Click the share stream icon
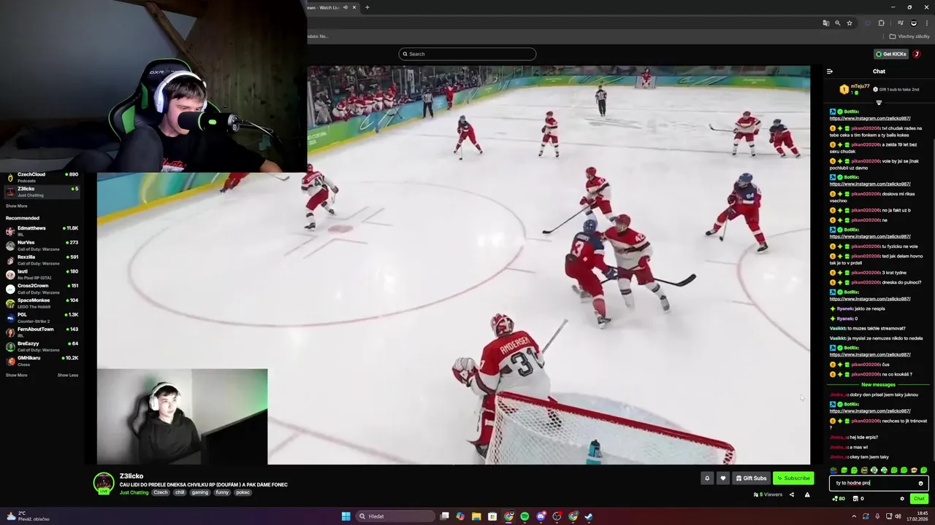This screenshot has height=525, width=935. [x=791, y=494]
